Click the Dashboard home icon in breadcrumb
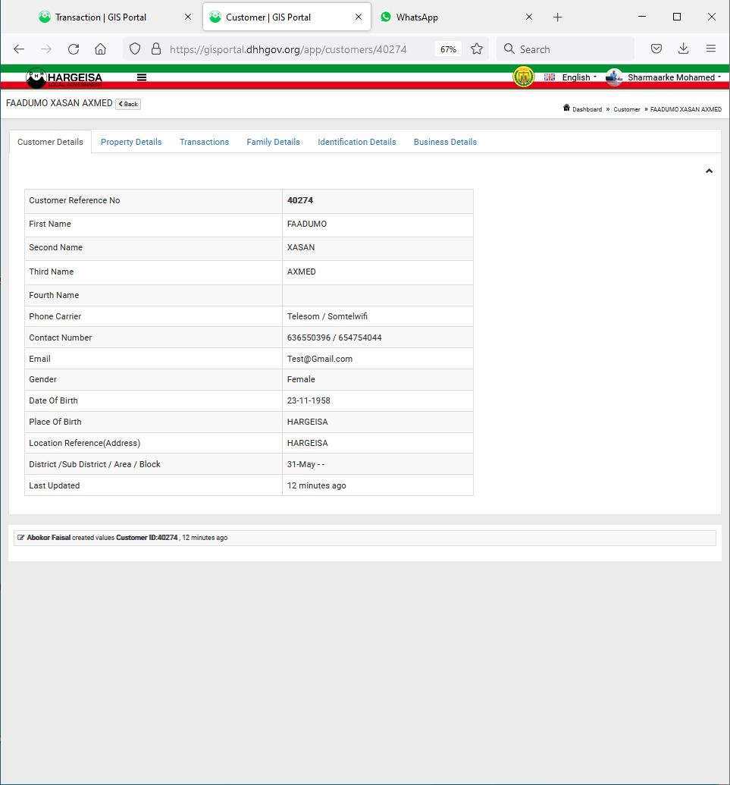Viewport: 730px width, 785px height. click(566, 108)
